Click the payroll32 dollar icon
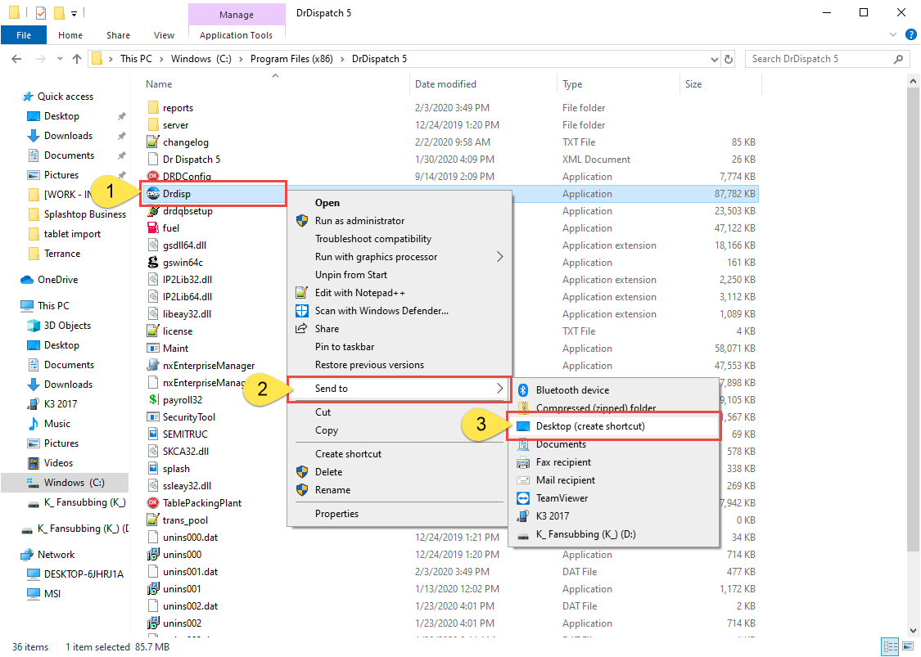Viewport: 921px width, 657px height. point(153,400)
